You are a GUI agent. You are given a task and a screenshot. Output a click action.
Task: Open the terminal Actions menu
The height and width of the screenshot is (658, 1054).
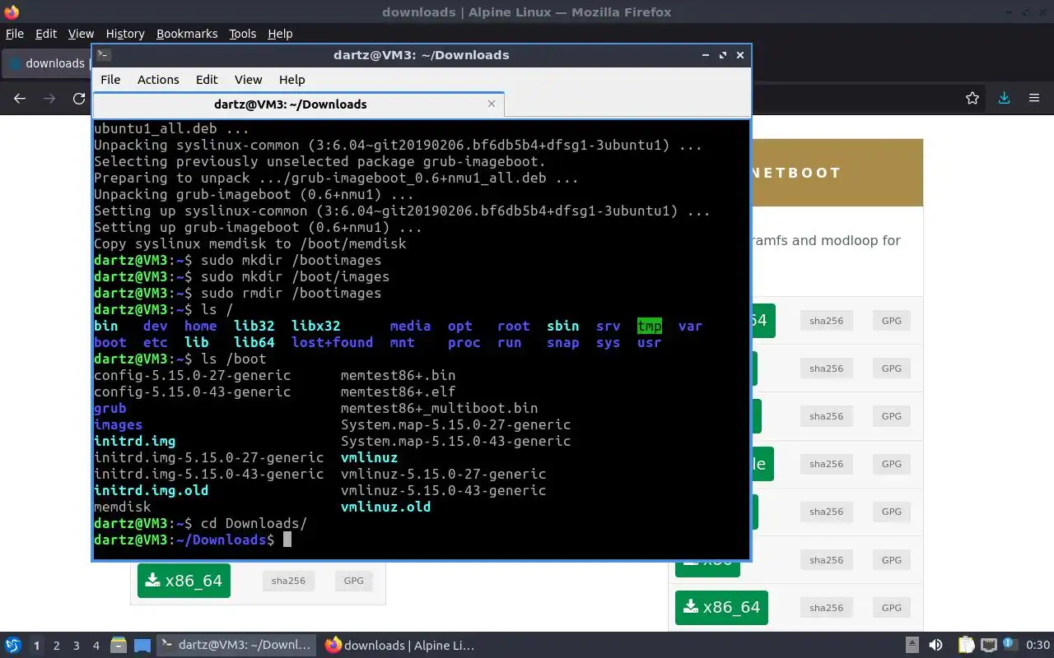(x=158, y=80)
